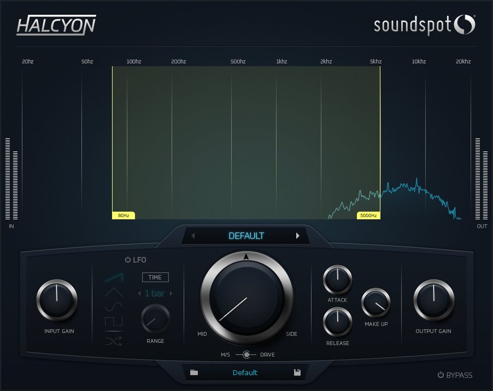The image size is (493, 391).
Task: Advance to next preset with right arrow
Action: tap(298, 236)
